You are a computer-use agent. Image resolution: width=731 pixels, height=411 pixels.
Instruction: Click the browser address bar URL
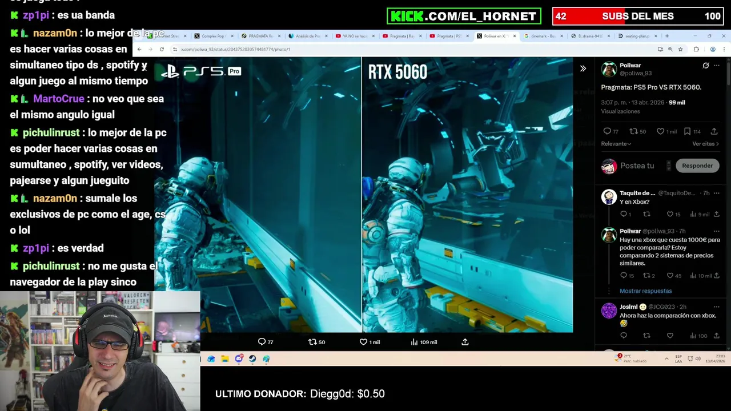pos(235,49)
